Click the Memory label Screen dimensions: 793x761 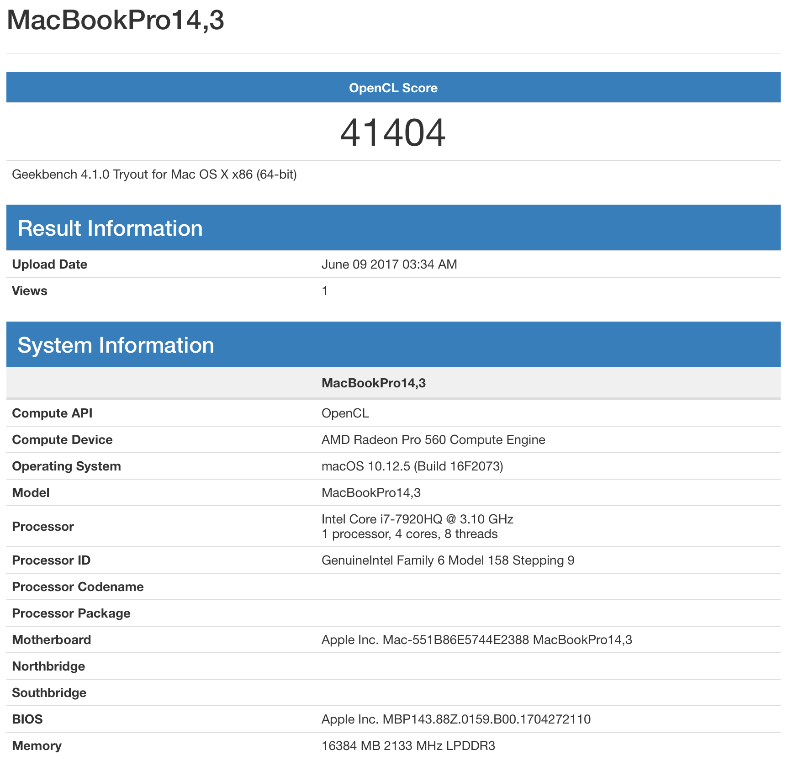37,746
